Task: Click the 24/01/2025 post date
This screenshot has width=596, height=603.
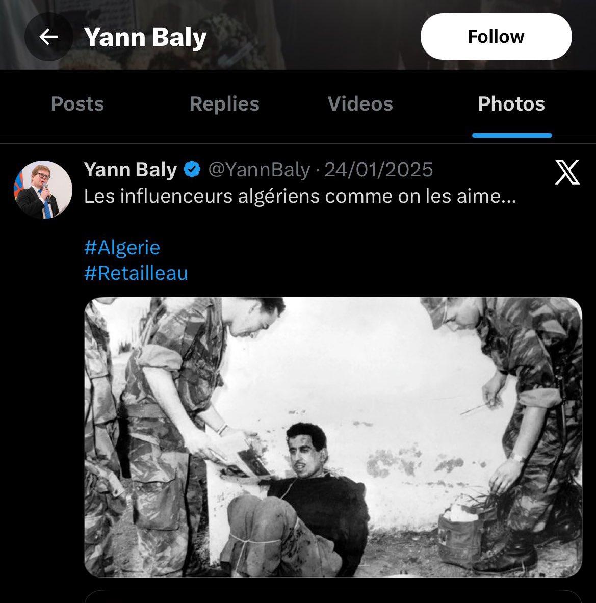Action: coord(378,170)
